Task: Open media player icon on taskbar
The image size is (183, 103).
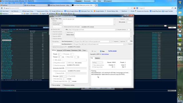Action: 180,17
